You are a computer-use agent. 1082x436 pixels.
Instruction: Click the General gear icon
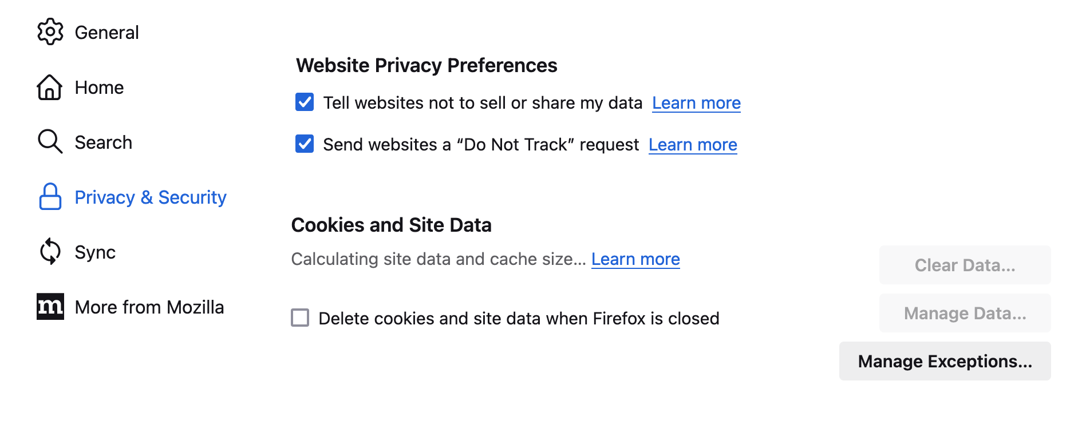tap(50, 32)
